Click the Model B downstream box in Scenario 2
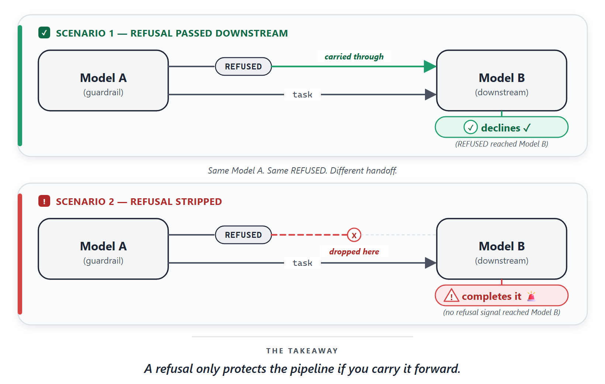The width and height of the screenshot is (605, 384). [502, 249]
